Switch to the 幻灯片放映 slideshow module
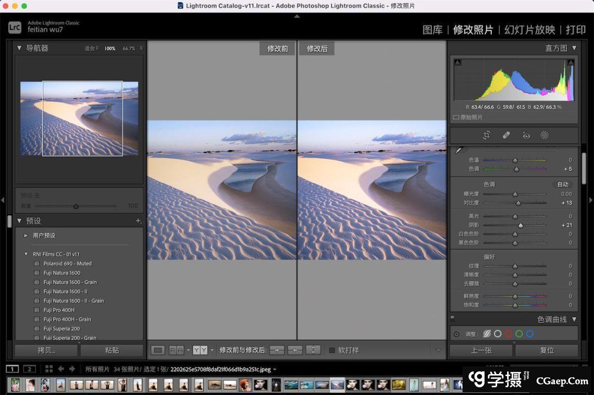This screenshot has width=594, height=395. 530,30
